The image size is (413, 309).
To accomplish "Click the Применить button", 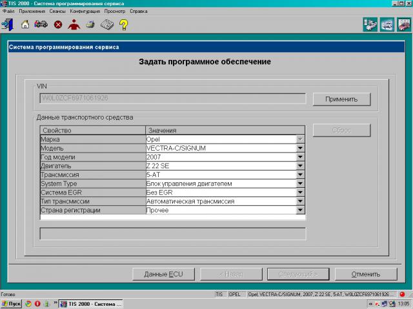I will click(341, 99).
